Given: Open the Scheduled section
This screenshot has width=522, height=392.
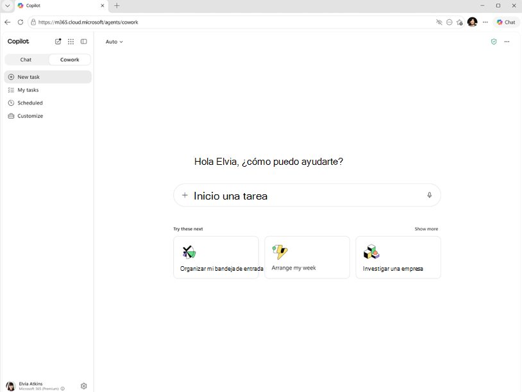Looking at the screenshot, I should (47, 103).
